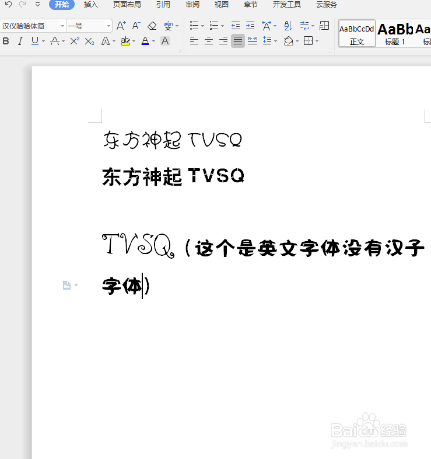The height and width of the screenshot is (459, 431).
Task: Toggle subscript X₂ formatting
Action: pyautogui.click(x=89, y=41)
